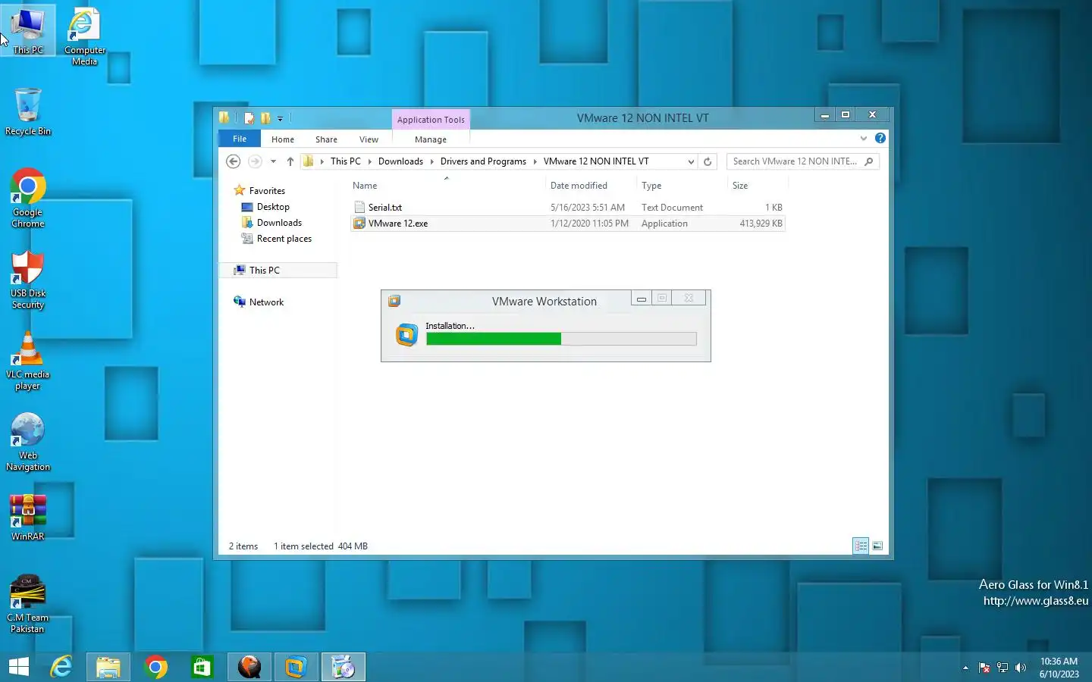
Task: Open File Explorer from the taskbar
Action: click(x=108, y=667)
